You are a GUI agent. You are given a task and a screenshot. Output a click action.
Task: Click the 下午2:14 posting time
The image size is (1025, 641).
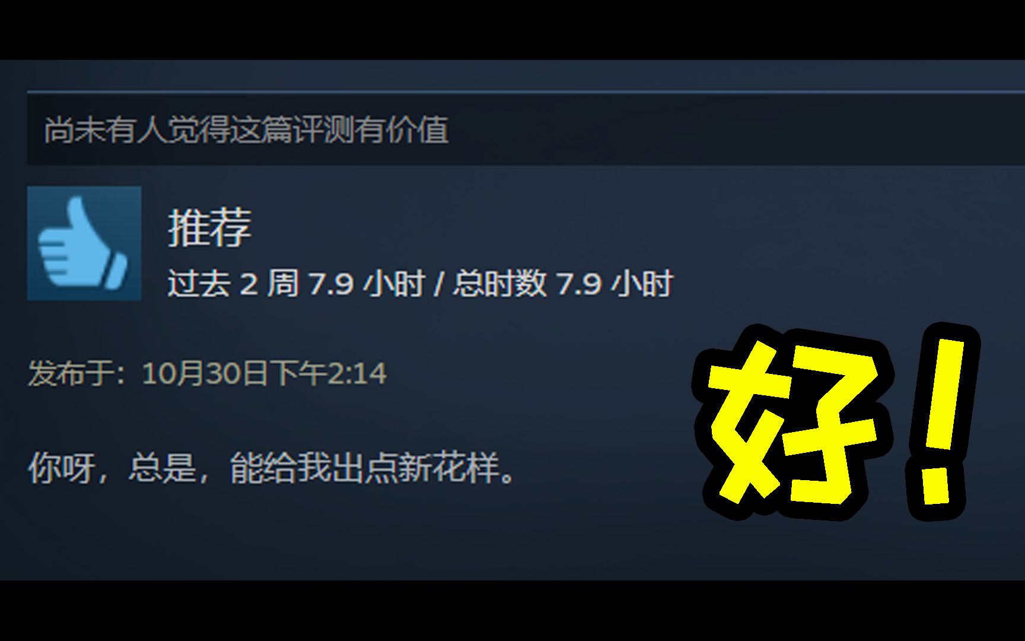[327, 373]
